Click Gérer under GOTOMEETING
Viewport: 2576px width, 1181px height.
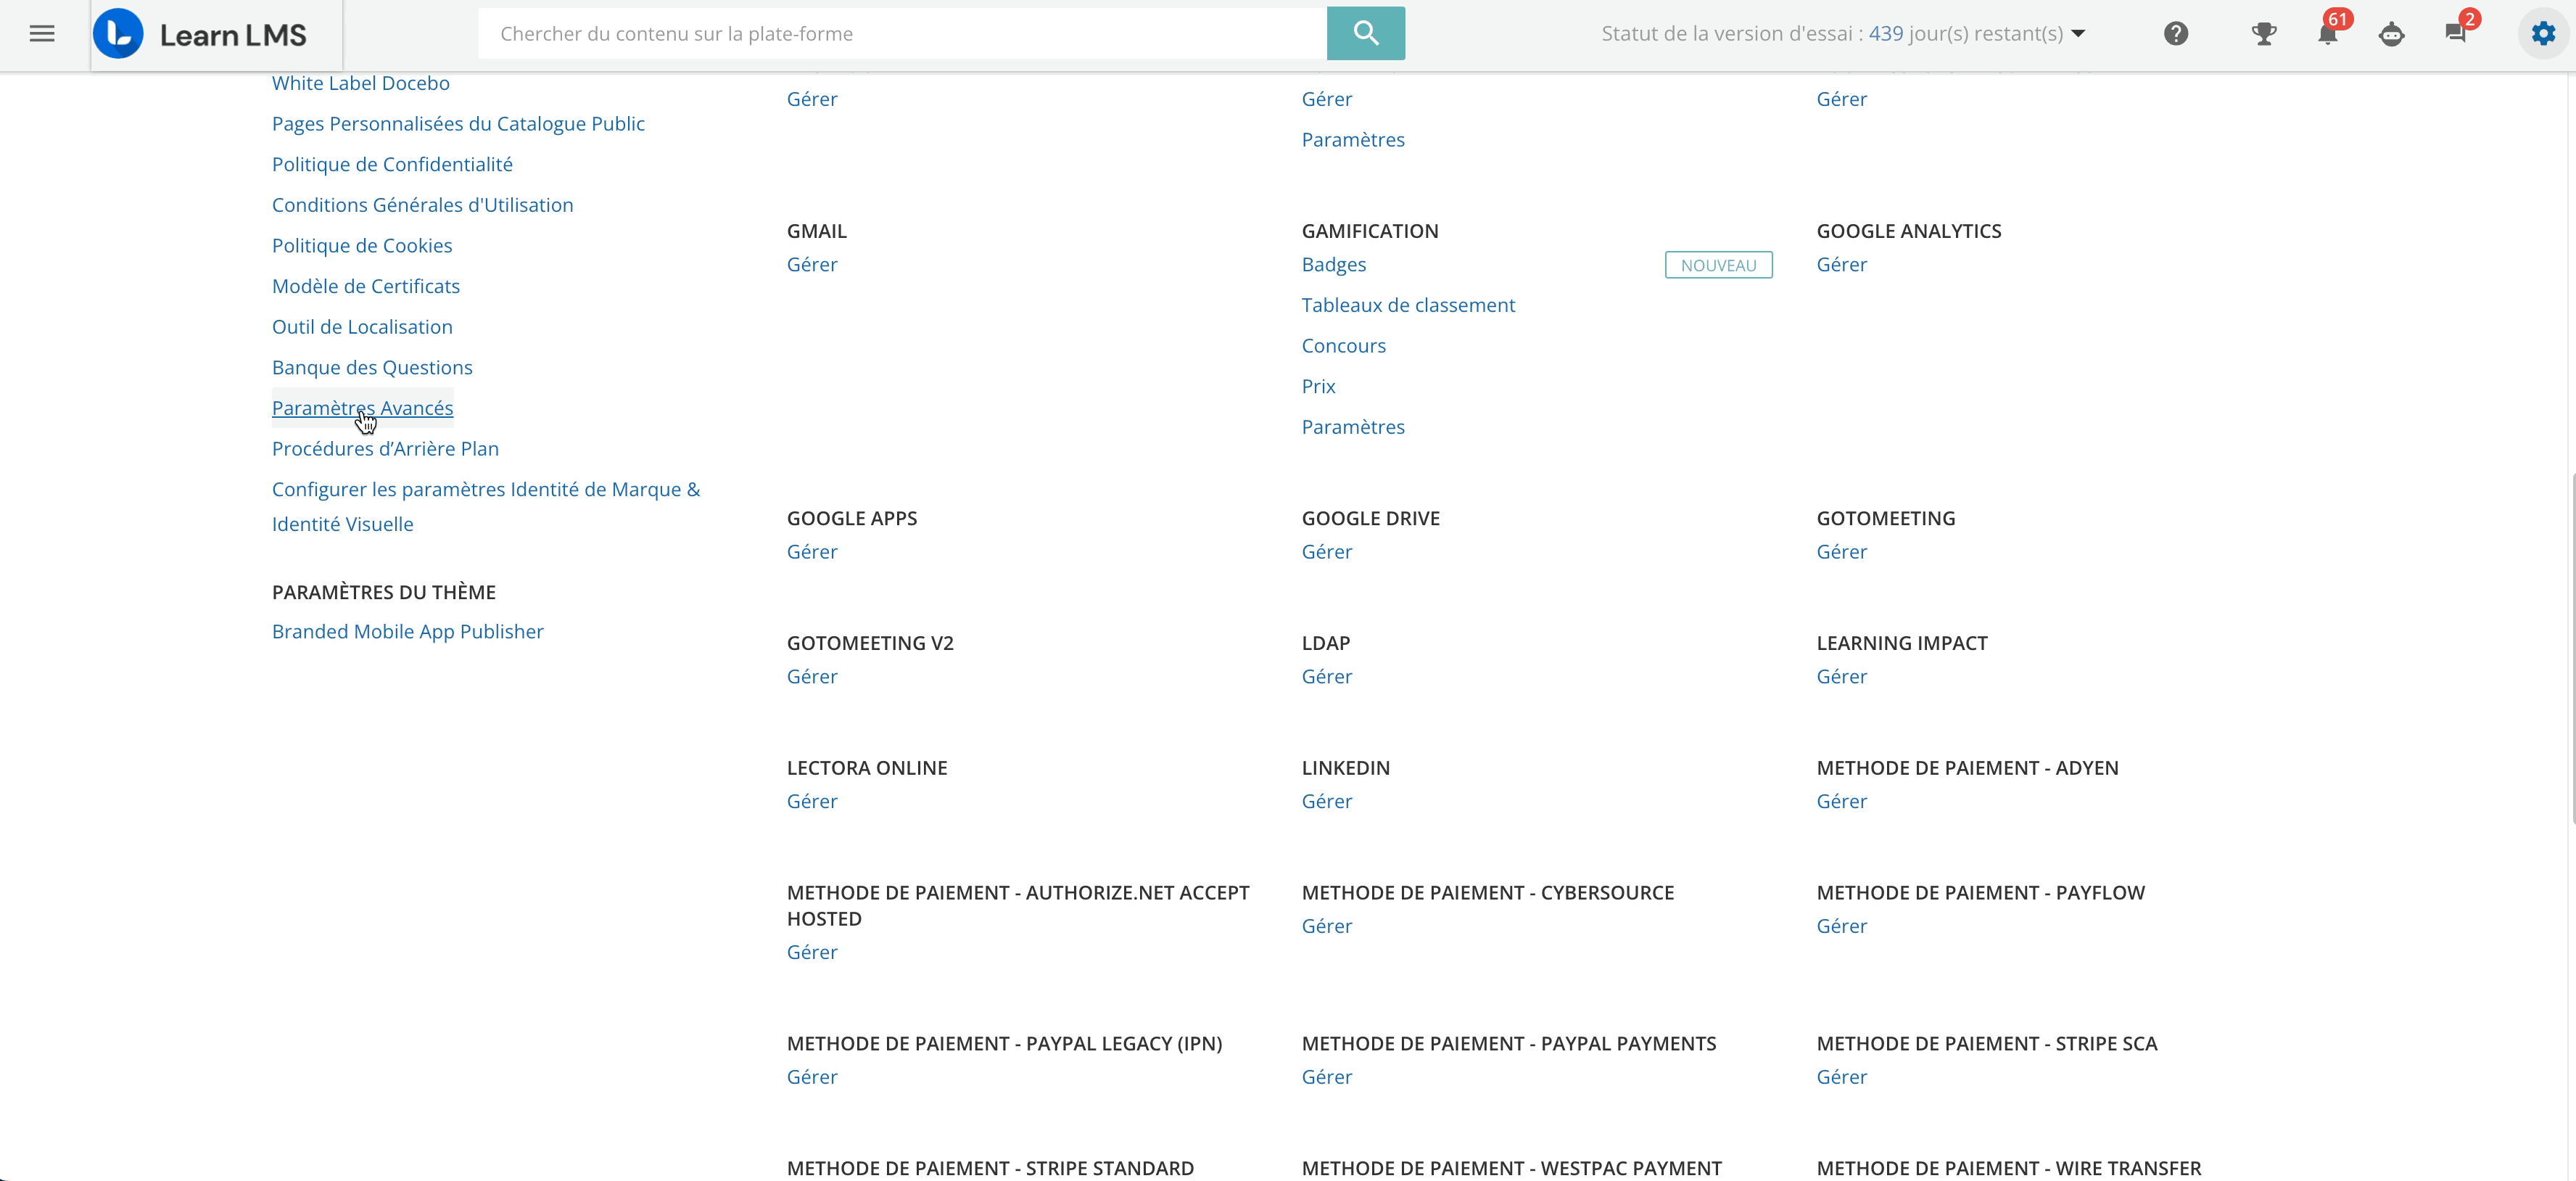[x=1842, y=552]
